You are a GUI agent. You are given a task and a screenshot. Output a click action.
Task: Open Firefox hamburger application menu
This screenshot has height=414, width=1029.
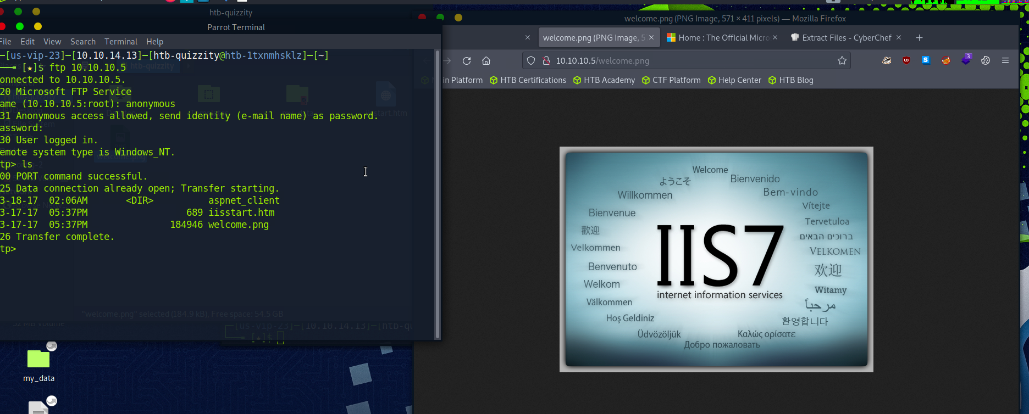pos(1005,60)
